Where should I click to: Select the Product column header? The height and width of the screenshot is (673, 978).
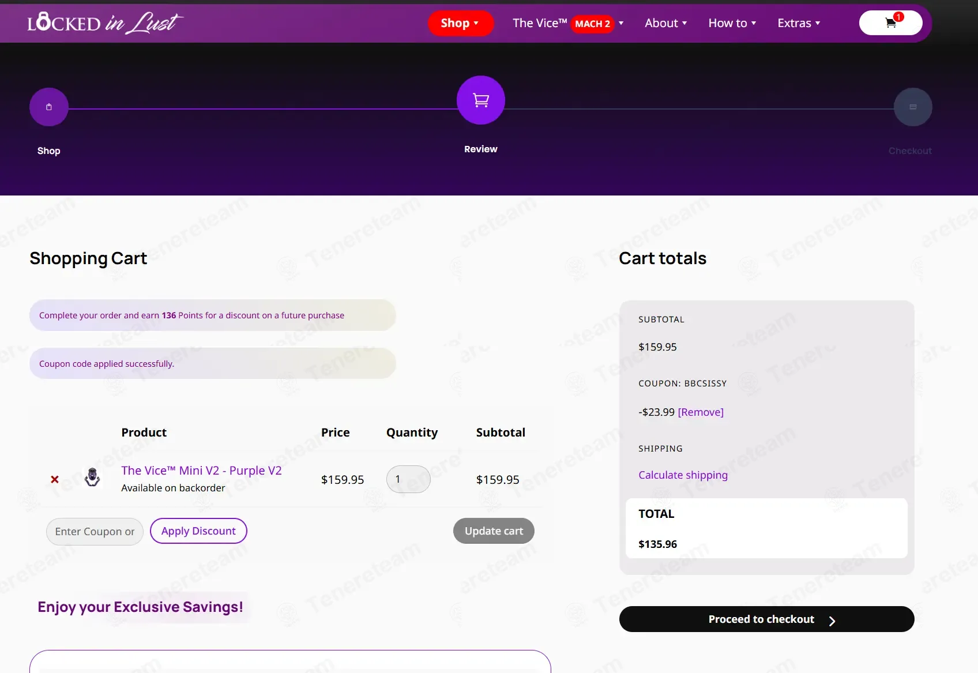click(x=144, y=433)
